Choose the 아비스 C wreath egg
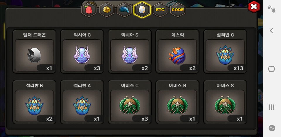Viewport: 281px width, 137px height. click(130, 102)
